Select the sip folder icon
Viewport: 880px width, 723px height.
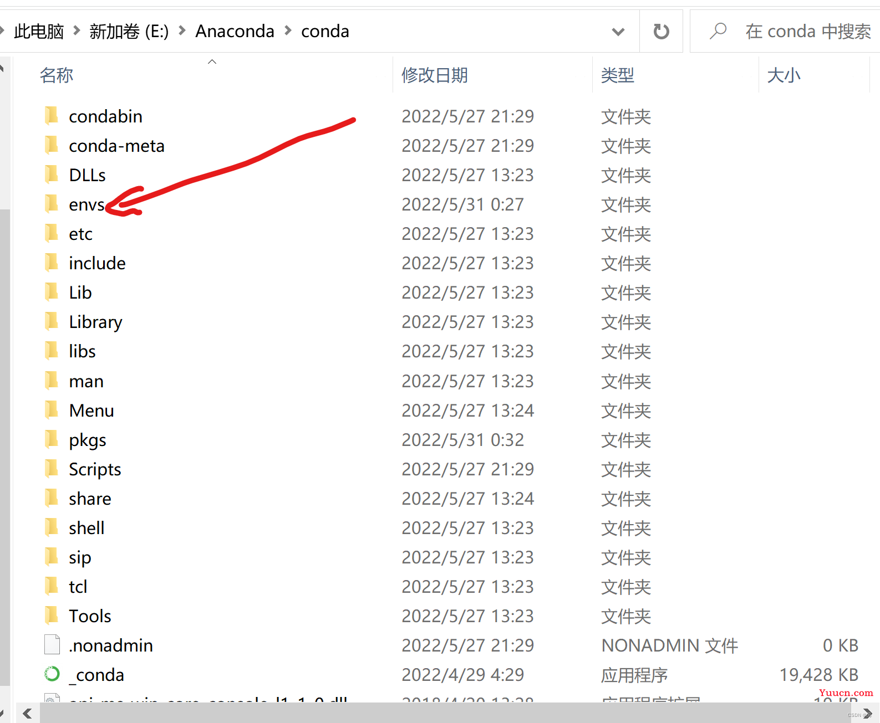(x=51, y=557)
